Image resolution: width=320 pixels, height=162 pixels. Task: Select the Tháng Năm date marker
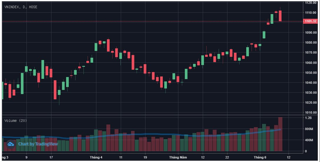click(178, 157)
